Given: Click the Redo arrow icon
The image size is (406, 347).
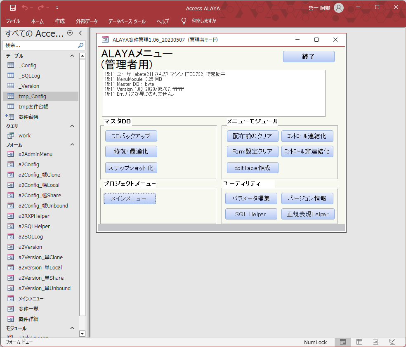Looking at the screenshot, I should 41,8.
